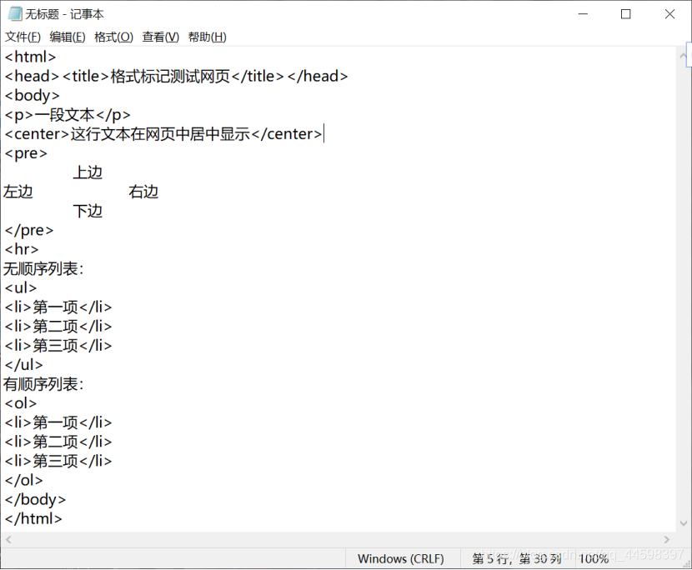Open the 帮助(H) menu

[x=205, y=37]
